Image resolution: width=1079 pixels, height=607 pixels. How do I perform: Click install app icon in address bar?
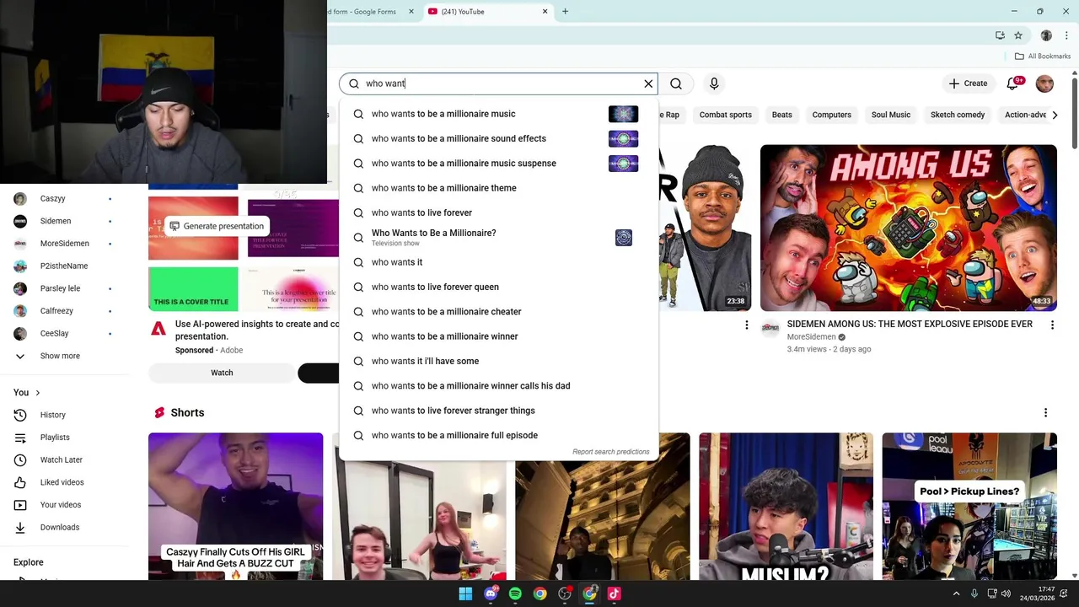pyautogui.click(x=1000, y=35)
